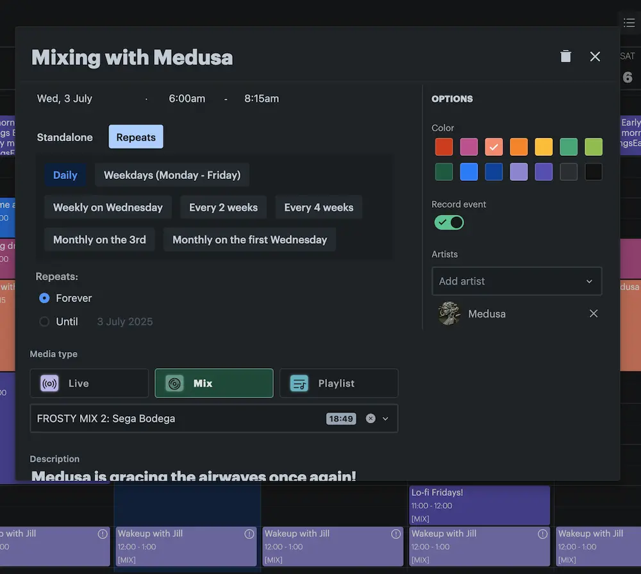Open the list view icon above the calendar
This screenshot has width=641, height=574.
629,23
